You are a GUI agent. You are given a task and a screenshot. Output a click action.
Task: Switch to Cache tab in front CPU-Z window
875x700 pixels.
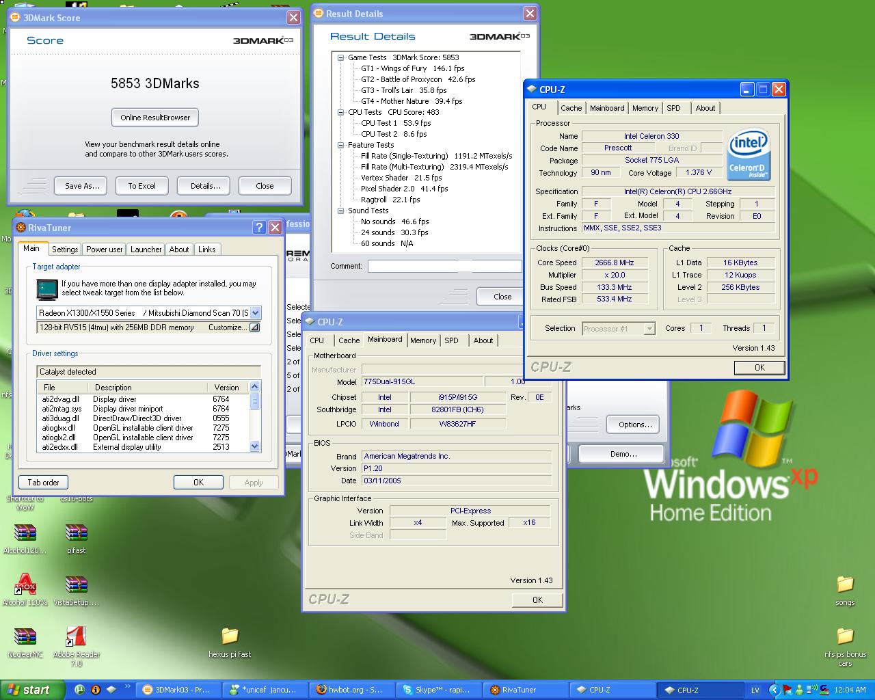click(x=571, y=108)
